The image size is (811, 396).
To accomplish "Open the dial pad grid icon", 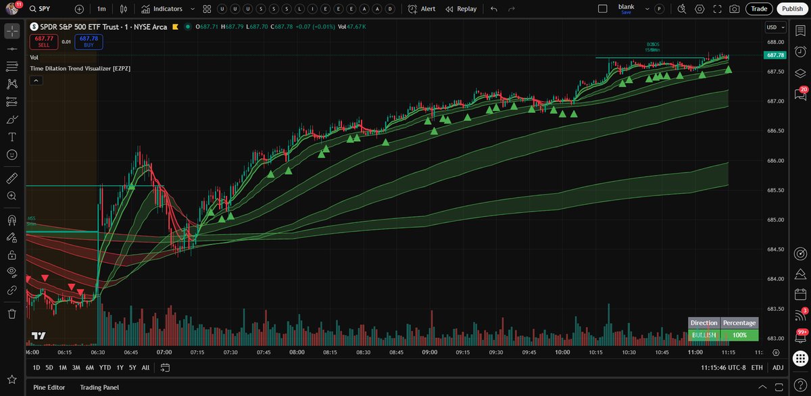I will (x=801, y=357).
